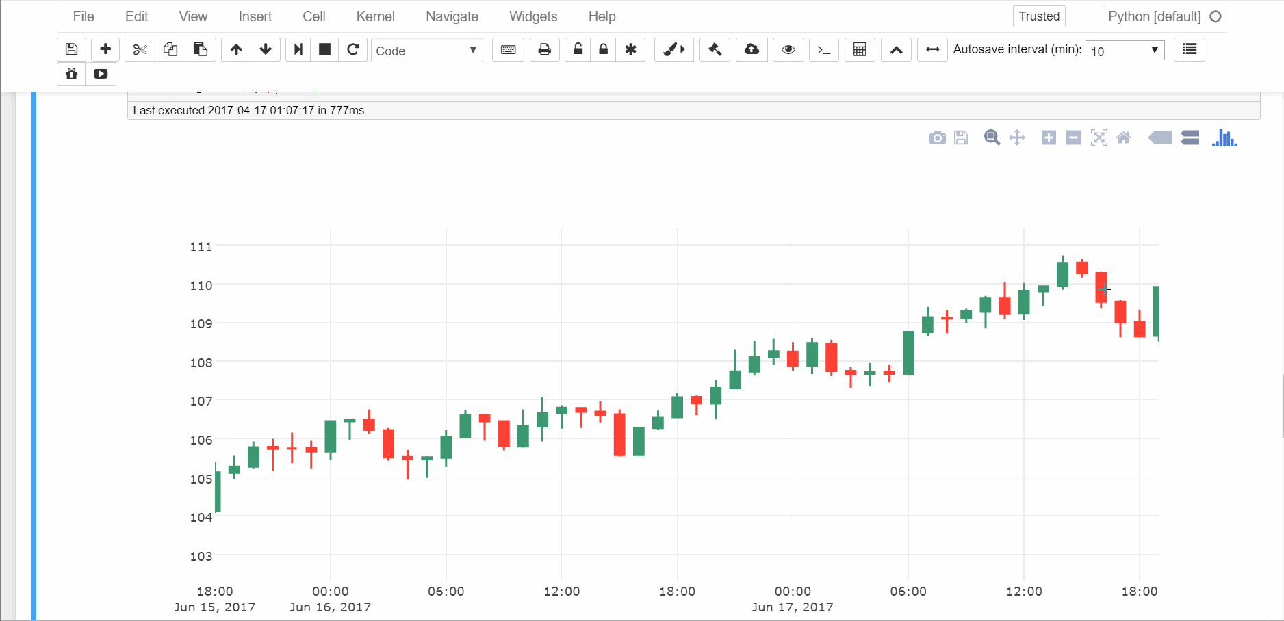
Task: Save plot to cloud disk icon
Action: (961, 138)
